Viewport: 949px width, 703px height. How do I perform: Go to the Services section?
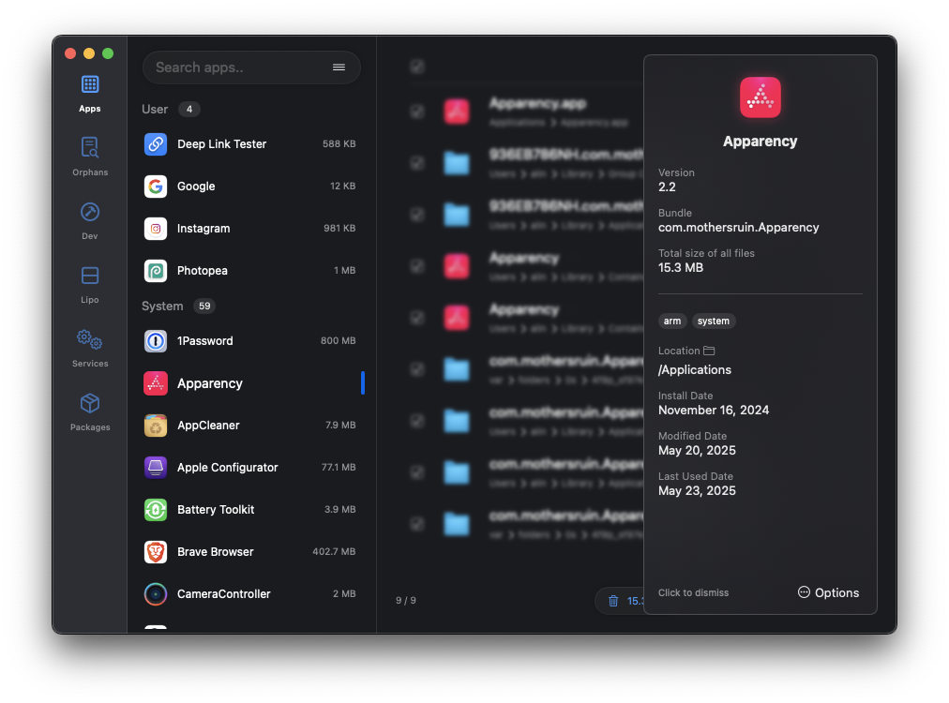[90, 349]
